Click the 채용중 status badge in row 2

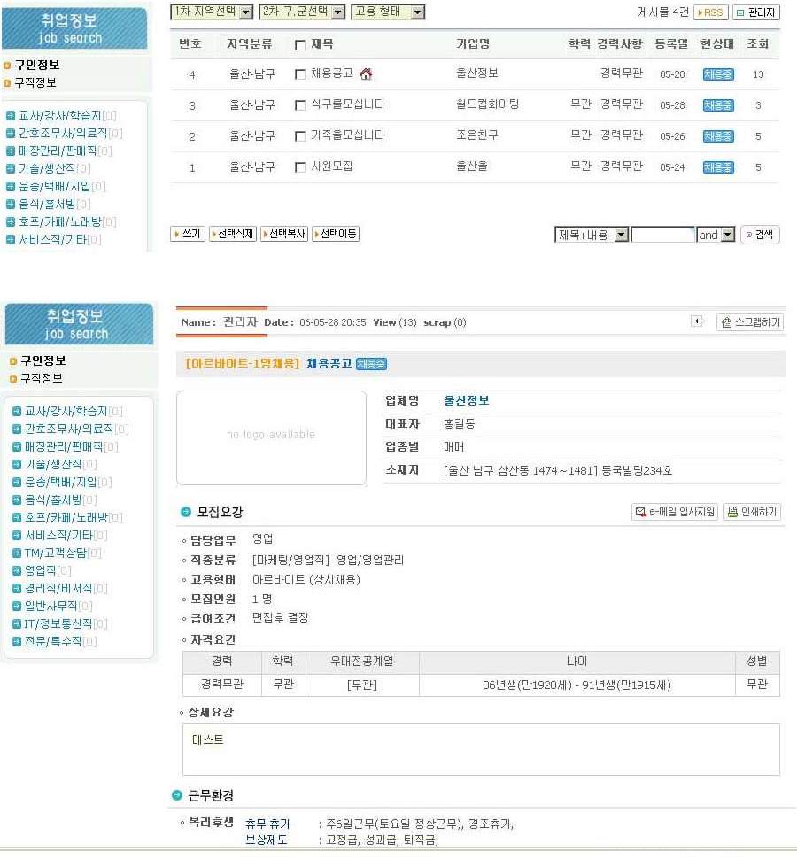click(718, 136)
